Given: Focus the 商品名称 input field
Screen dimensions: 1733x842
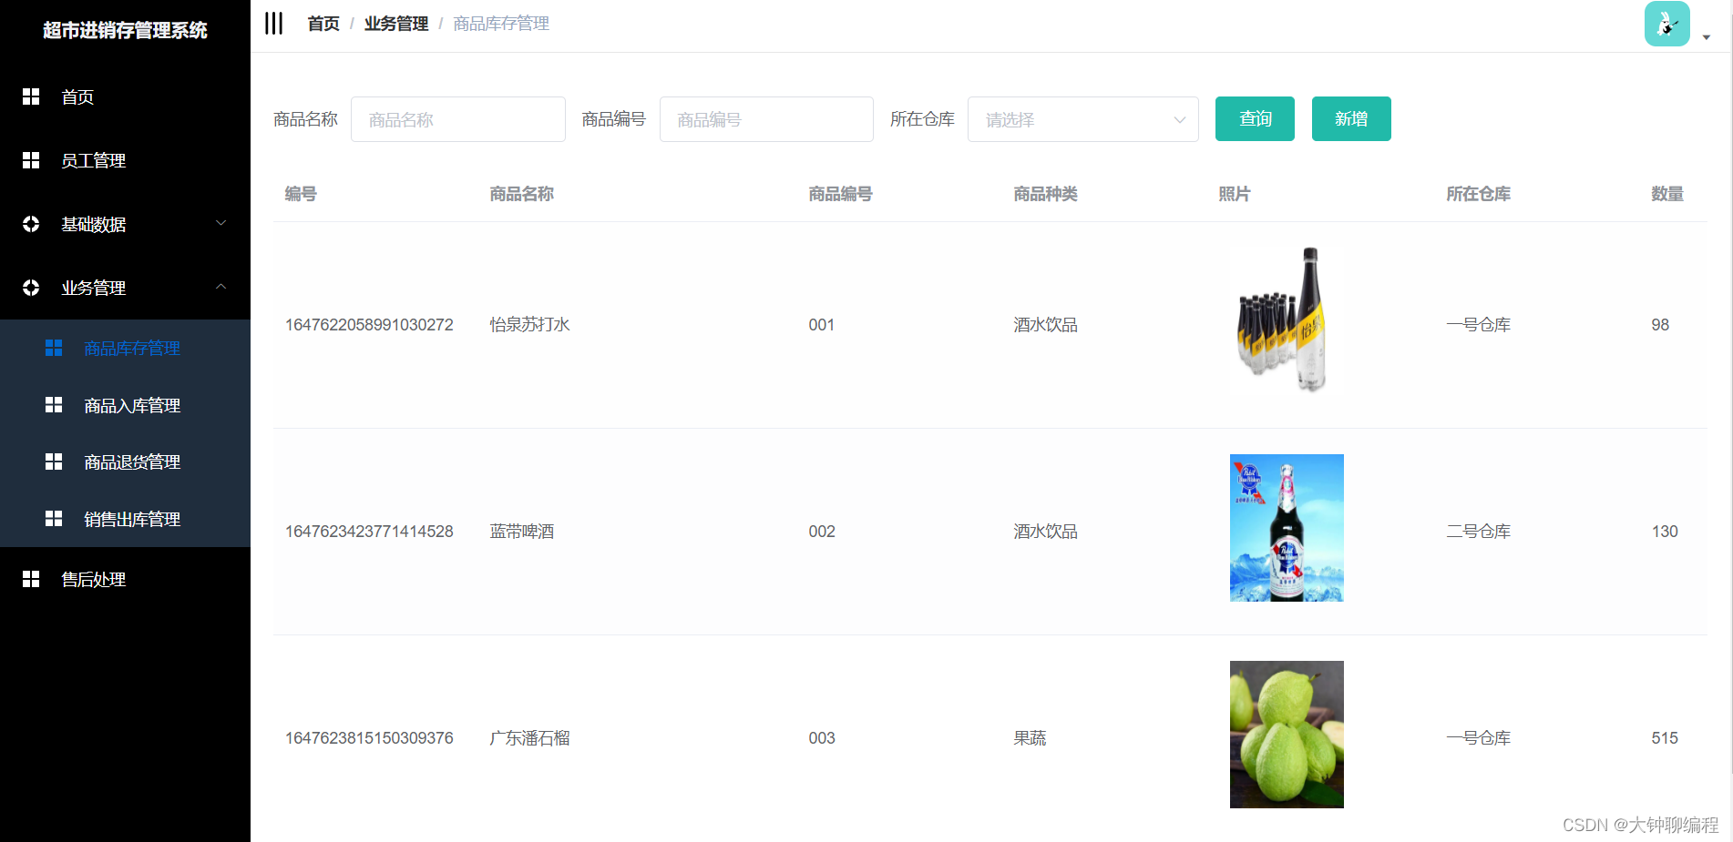Looking at the screenshot, I should point(457,119).
